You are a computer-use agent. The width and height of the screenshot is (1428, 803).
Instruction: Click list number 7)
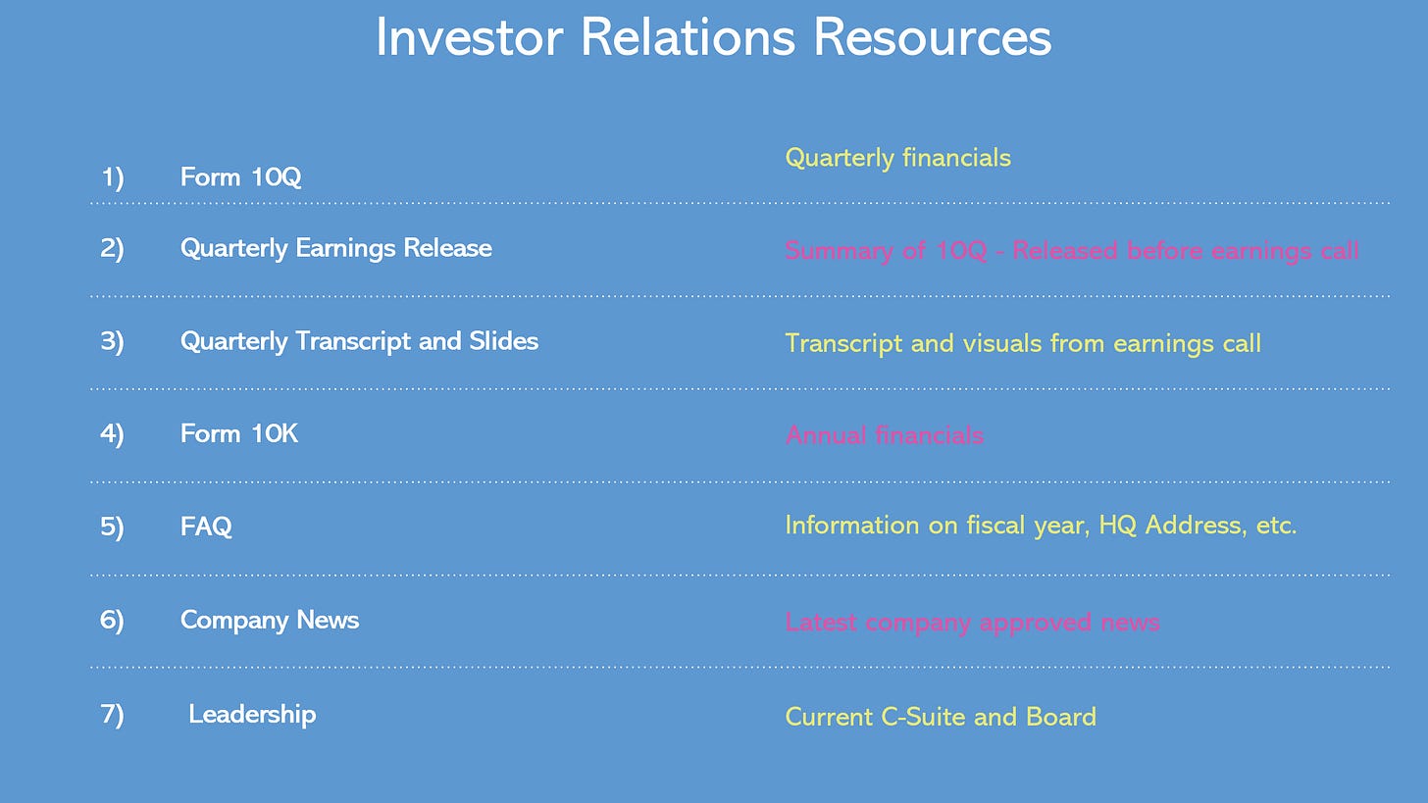click(112, 714)
